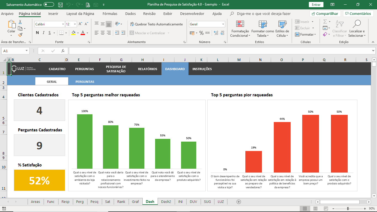Toggle the Salvamento Automático switch

pos(49,5)
